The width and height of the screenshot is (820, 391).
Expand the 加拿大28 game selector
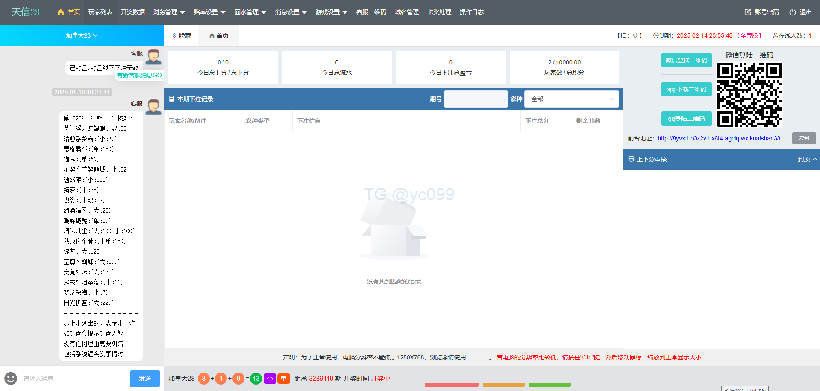coord(82,35)
